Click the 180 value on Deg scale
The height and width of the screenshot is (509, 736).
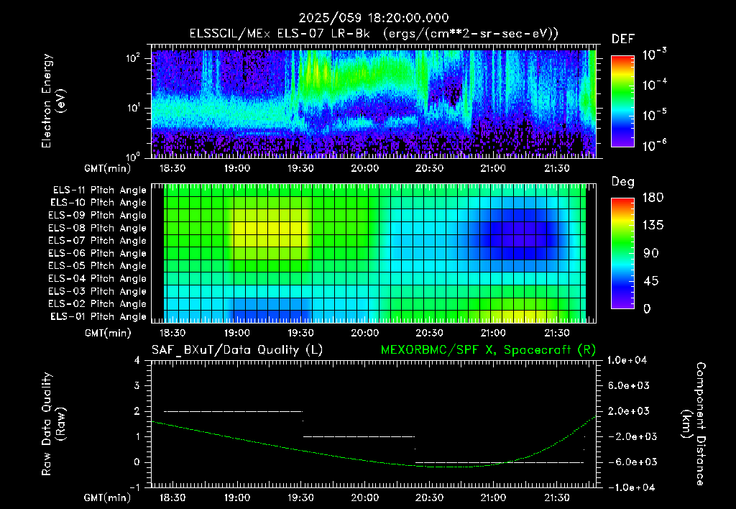653,198
